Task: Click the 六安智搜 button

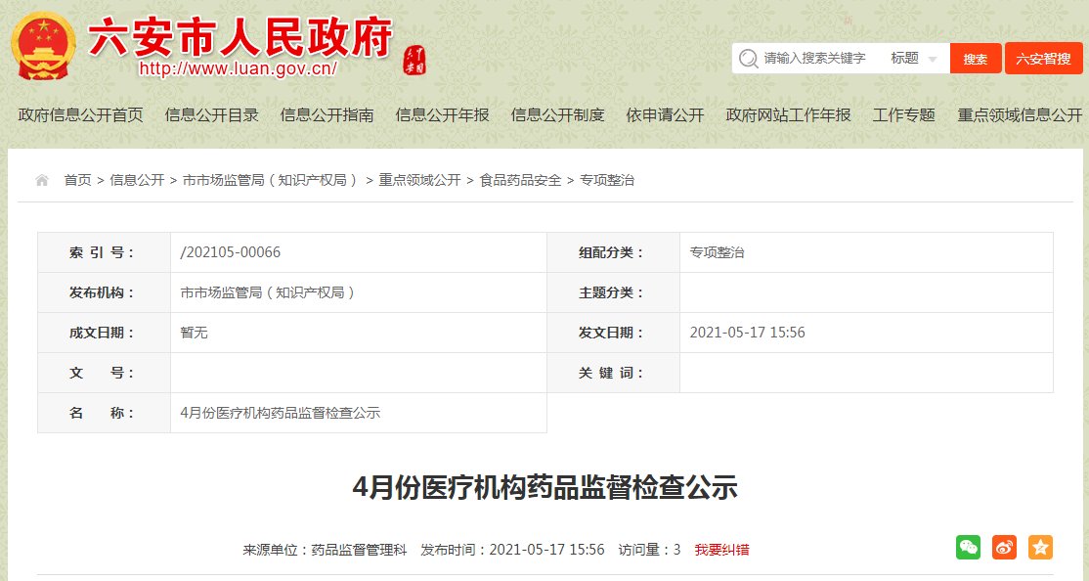Action: click(x=1044, y=59)
